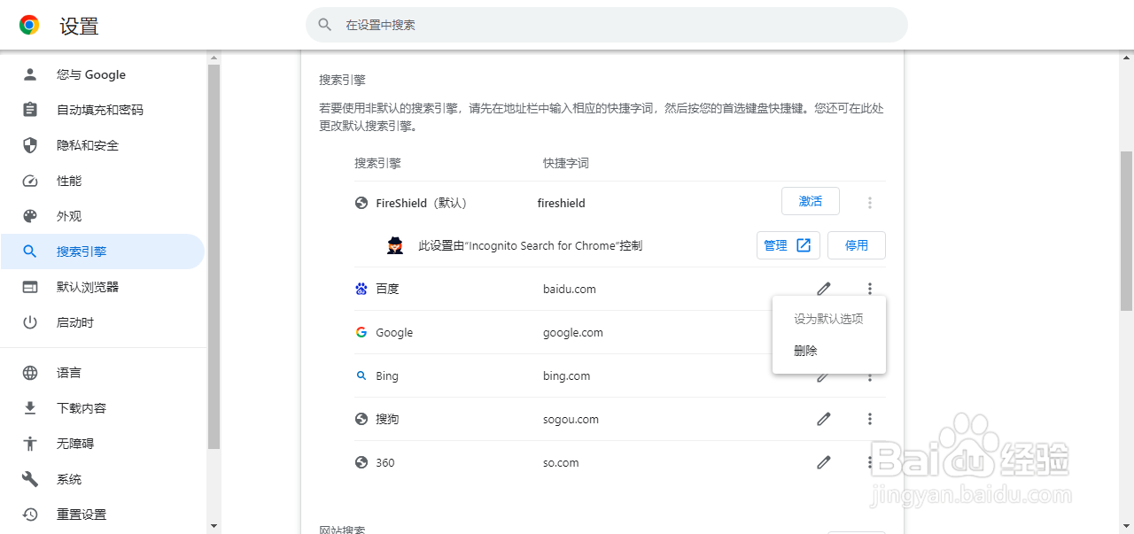The image size is (1134, 534).
Task: Click the baidu.com shortcut text
Action: [x=570, y=289]
